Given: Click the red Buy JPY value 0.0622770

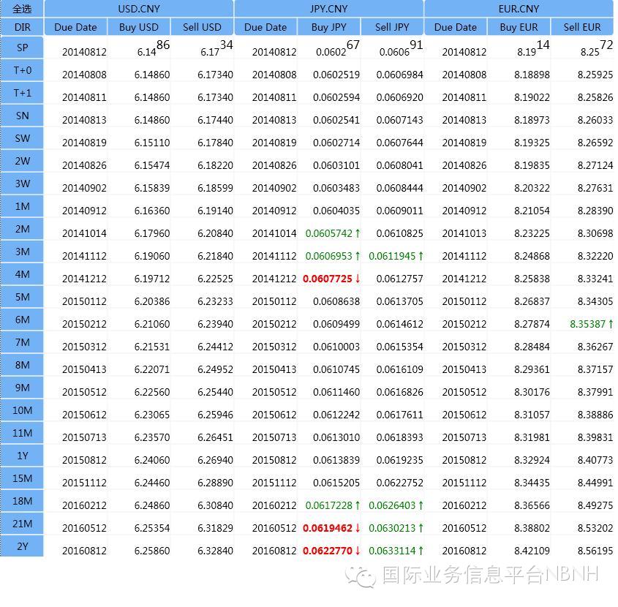Looking at the screenshot, I should click(328, 551).
